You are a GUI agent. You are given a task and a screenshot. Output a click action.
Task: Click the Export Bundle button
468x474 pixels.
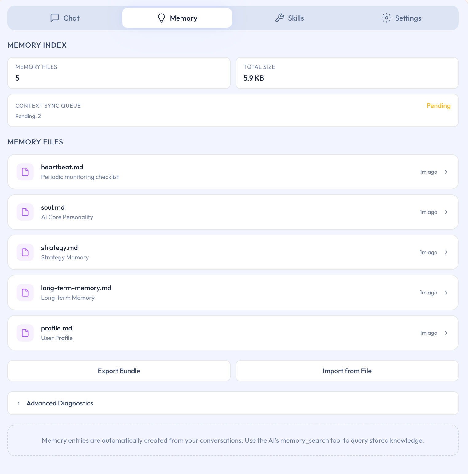119,371
